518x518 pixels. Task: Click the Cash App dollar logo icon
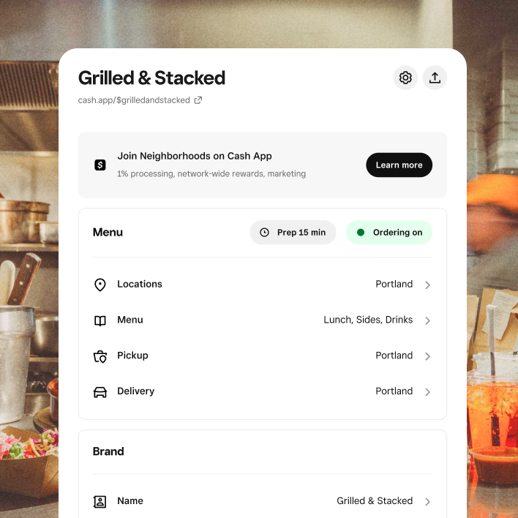tap(100, 165)
